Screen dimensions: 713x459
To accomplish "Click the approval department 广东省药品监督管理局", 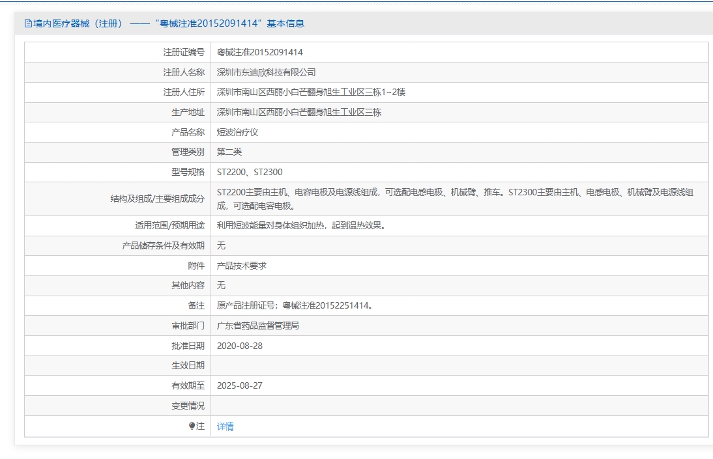I will [x=258, y=326].
